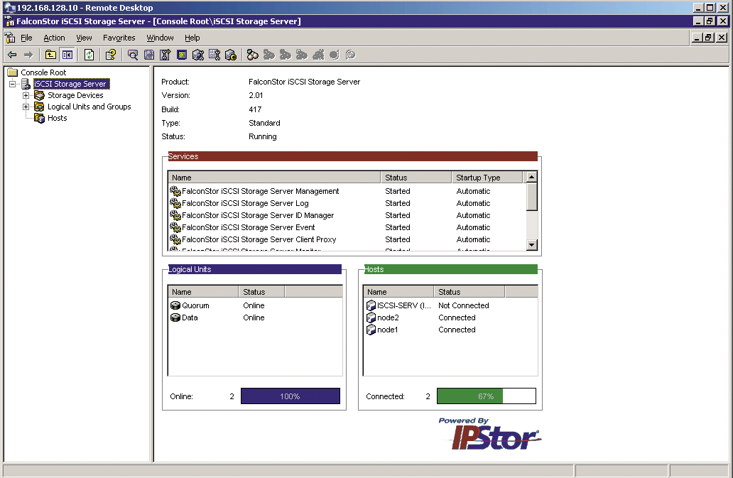Click the Forward arrow toolbar icon
Image resolution: width=733 pixels, height=478 pixels.
[28, 55]
